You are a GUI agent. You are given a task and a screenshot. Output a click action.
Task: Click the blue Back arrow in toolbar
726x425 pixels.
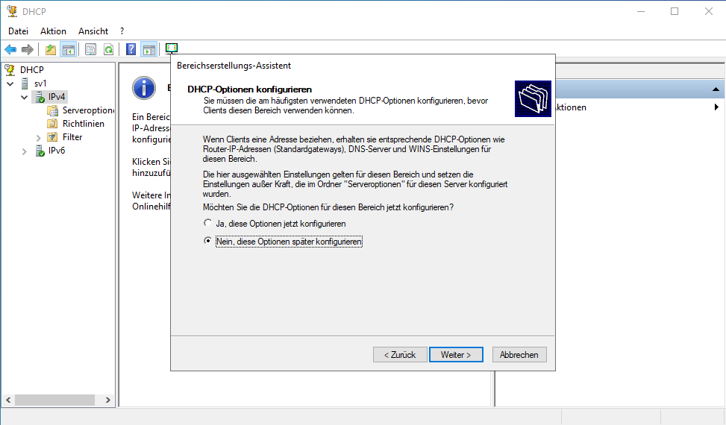10,49
